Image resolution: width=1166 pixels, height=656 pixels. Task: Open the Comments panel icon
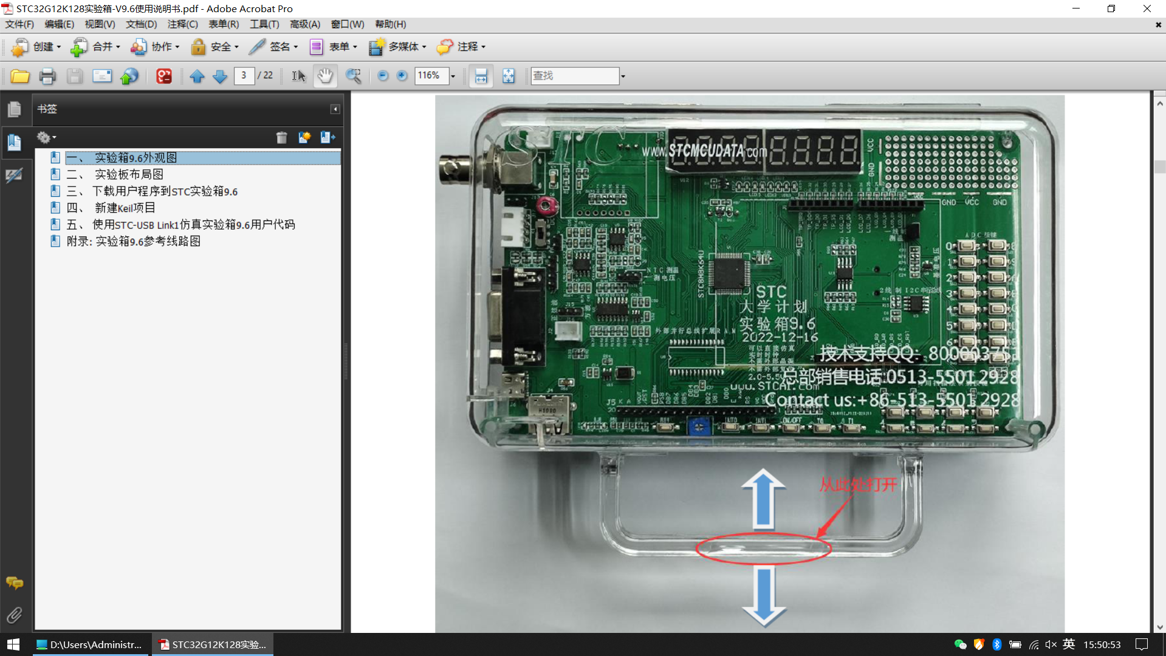(15, 583)
